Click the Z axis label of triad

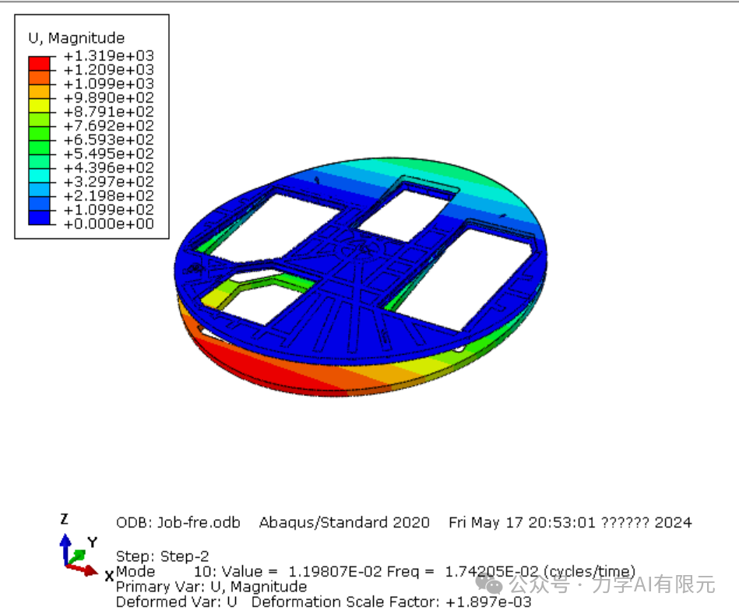coord(65,519)
